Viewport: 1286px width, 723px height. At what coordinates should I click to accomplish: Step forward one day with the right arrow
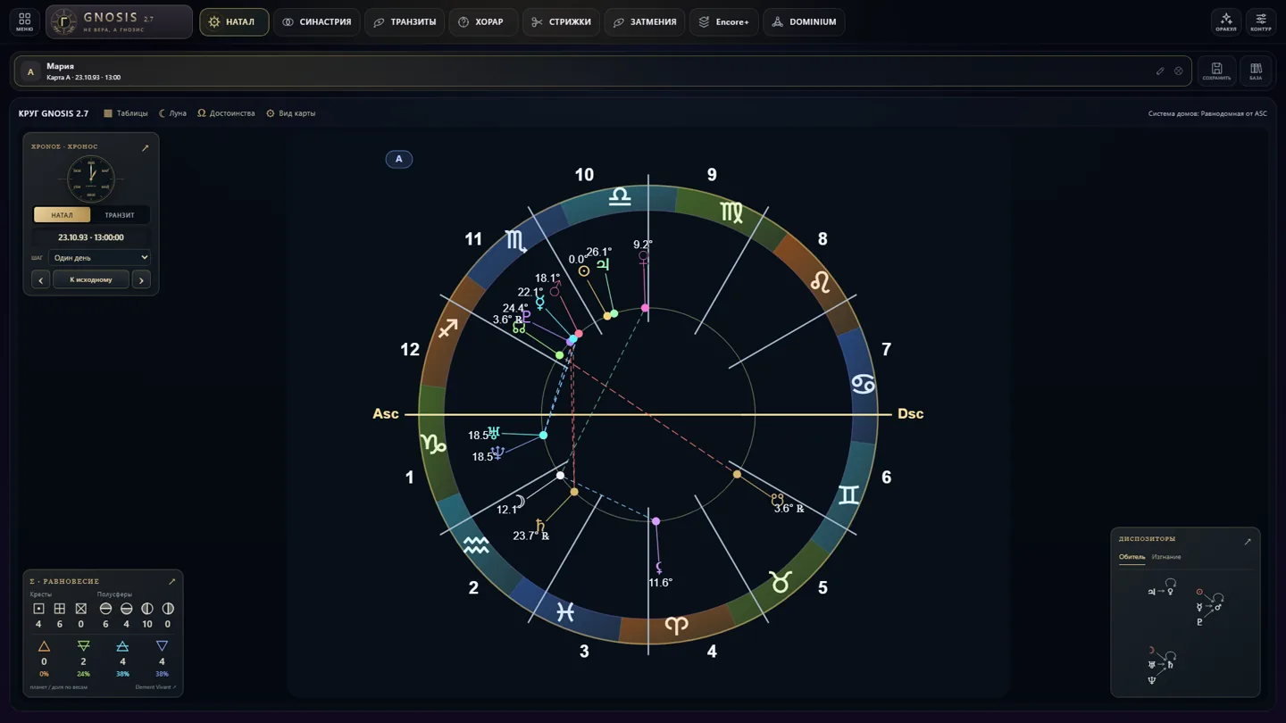141,280
